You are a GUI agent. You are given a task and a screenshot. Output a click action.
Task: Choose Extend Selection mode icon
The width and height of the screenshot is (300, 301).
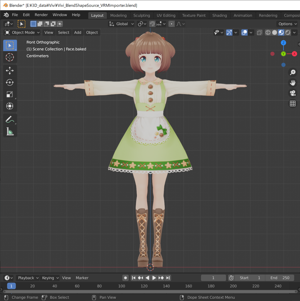40,24
